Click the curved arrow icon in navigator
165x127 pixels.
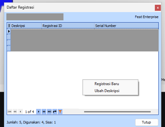click(x=55, y=112)
